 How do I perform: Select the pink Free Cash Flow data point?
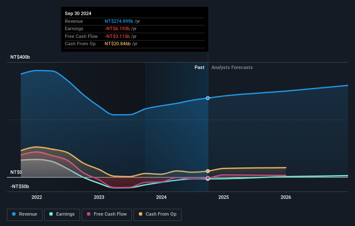click(x=208, y=178)
